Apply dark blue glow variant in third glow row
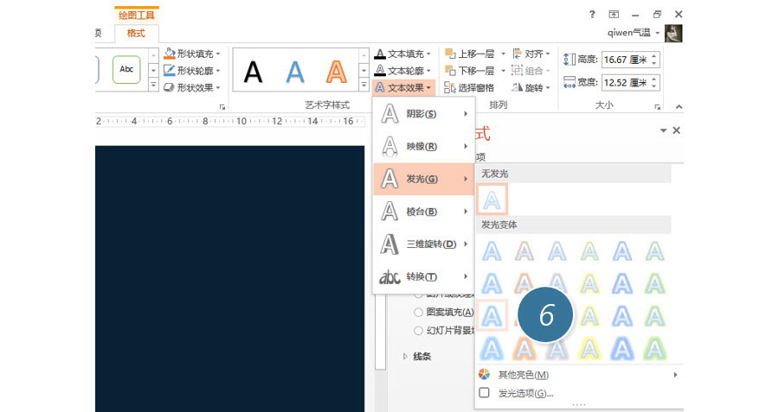This screenshot has width=779, height=412. [x=622, y=316]
